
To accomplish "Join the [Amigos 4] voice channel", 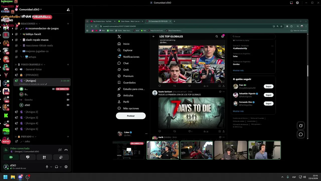I will [x=42, y=123].
